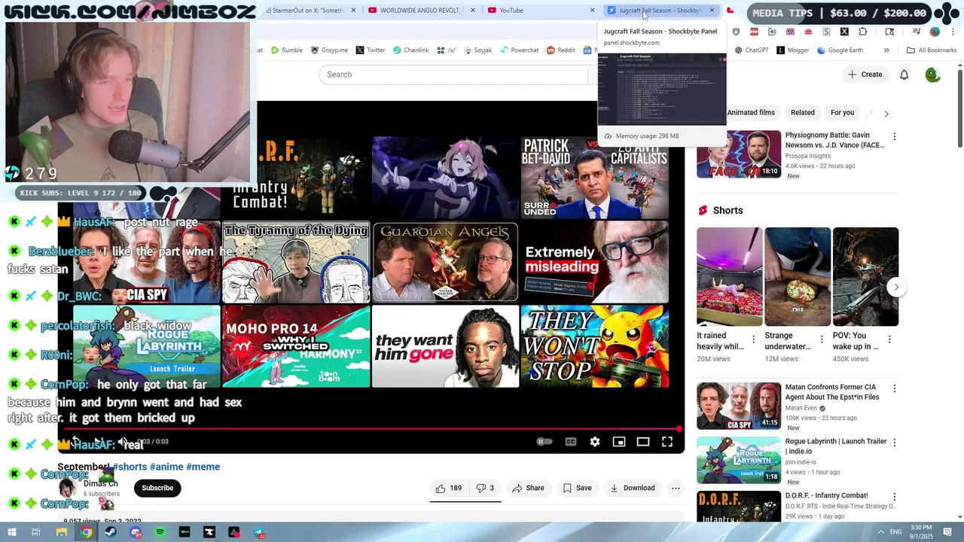Open the YouTube account avatar menu
964x542 pixels.
[932, 75]
